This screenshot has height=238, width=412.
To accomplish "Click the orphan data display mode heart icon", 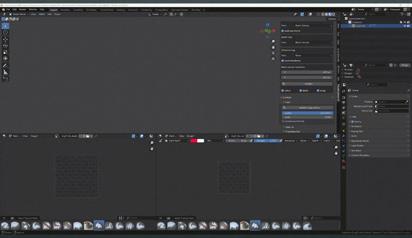I will point(351,65).
